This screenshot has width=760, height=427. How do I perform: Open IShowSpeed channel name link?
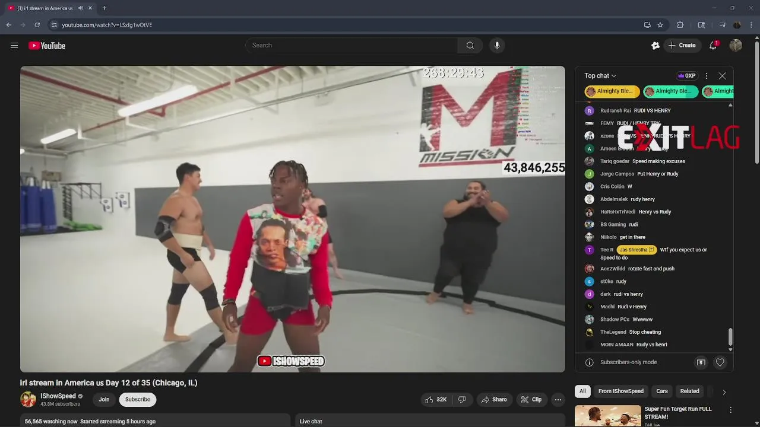point(58,396)
